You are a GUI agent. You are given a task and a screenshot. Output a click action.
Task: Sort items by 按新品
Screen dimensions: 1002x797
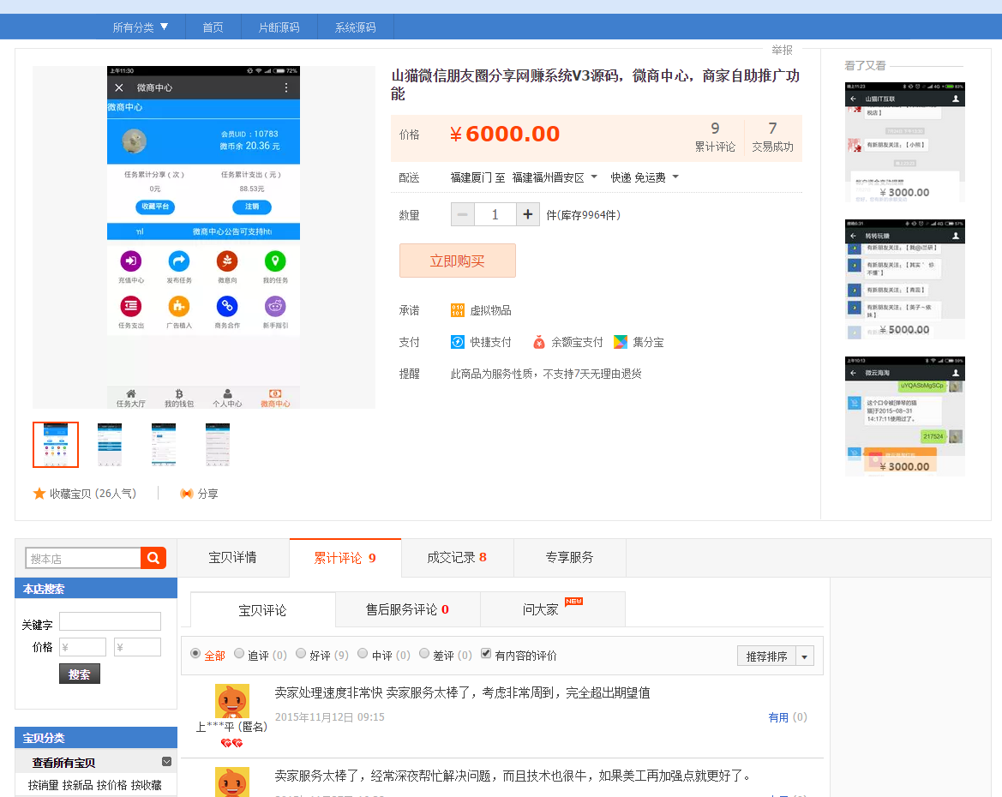77,785
